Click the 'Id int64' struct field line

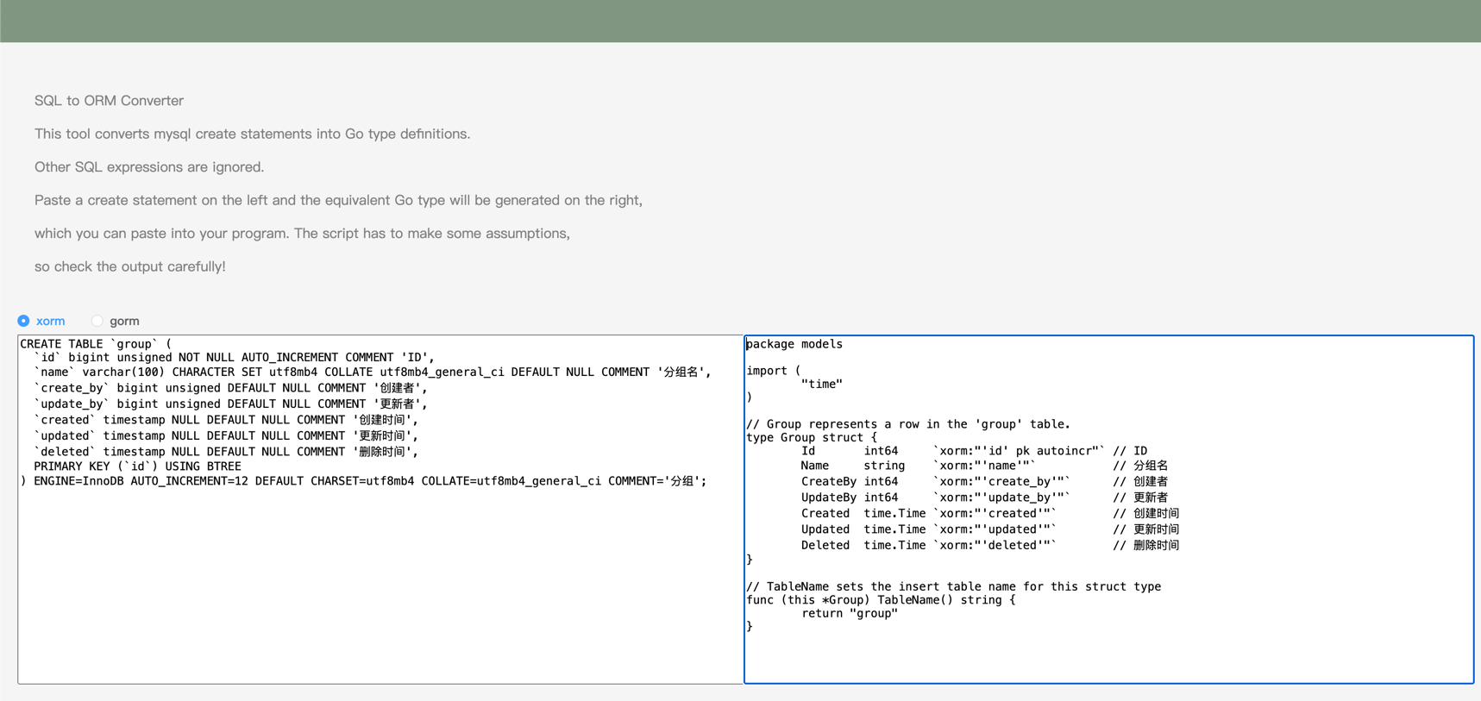click(x=974, y=451)
